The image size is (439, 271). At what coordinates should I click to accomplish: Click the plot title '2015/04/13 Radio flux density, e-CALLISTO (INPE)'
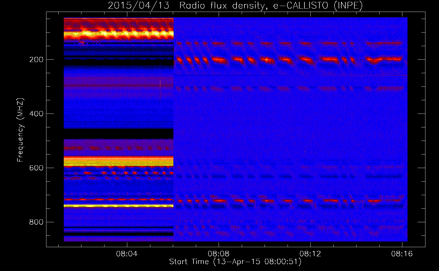235,5
